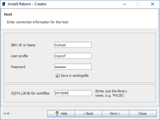Click 'Enter connection information for the host' text
This screenshot has height=120, width=160.
(x=37, y=22)
